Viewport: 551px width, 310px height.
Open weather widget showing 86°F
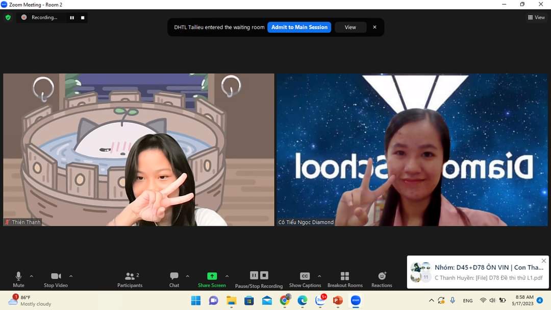(30, 300)
